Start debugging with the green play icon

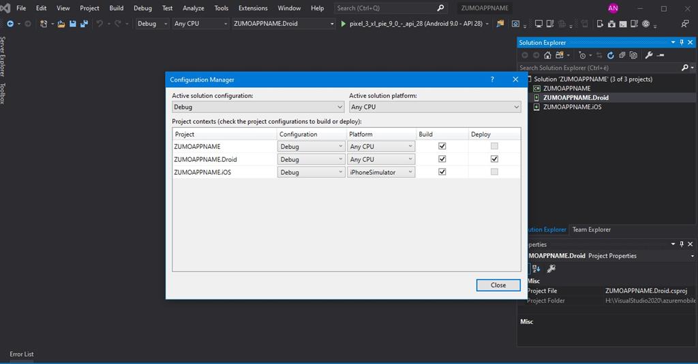[343, 24]
